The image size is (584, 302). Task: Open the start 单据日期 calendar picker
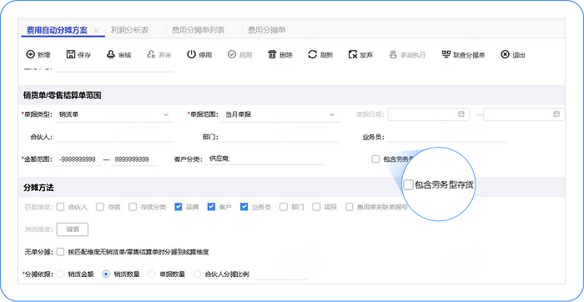click(461, 114)
